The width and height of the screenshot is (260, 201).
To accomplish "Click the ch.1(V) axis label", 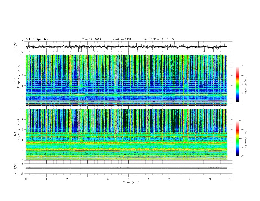I will tap(16, 47).
